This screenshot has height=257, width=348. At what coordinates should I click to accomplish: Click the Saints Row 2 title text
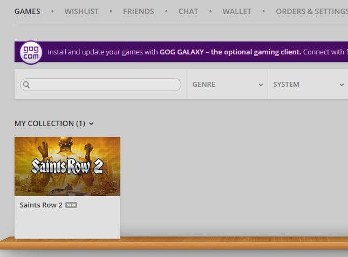[x=41, y=205]
